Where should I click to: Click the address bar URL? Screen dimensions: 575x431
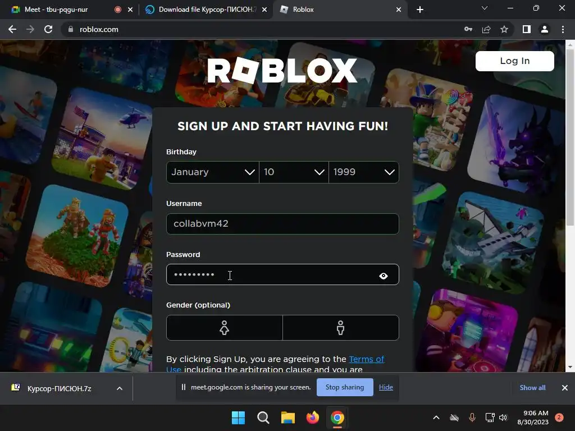coord(99,29)
